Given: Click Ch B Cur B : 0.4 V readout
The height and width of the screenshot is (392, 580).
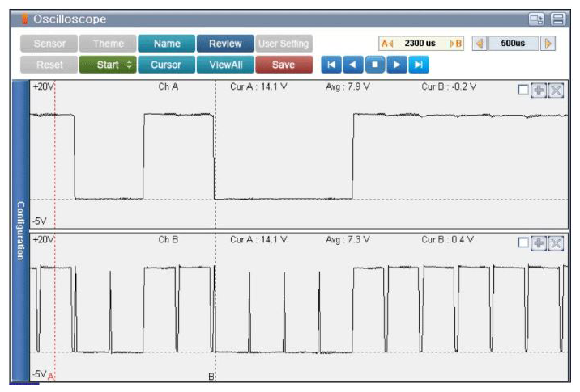Looking at the screenshot, I should click(448, 239).
